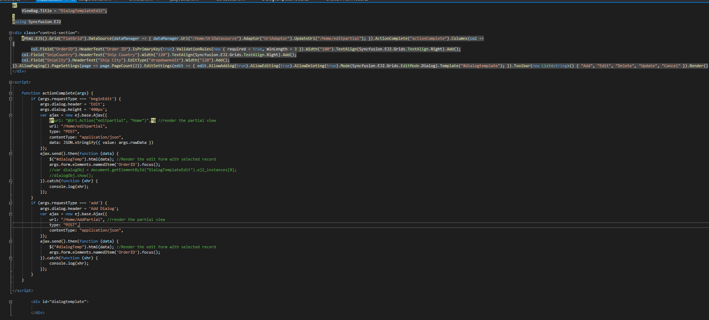Click the "Delete" toolbar string in code
This screenshot has width=709, height=320.
click(x=625, y=66)
